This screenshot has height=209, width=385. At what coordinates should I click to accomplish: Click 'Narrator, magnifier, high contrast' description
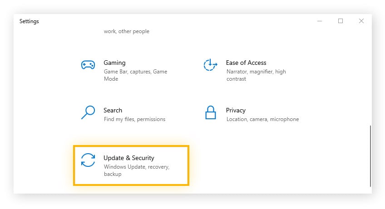pyautogui.click(x=256, y=75)
